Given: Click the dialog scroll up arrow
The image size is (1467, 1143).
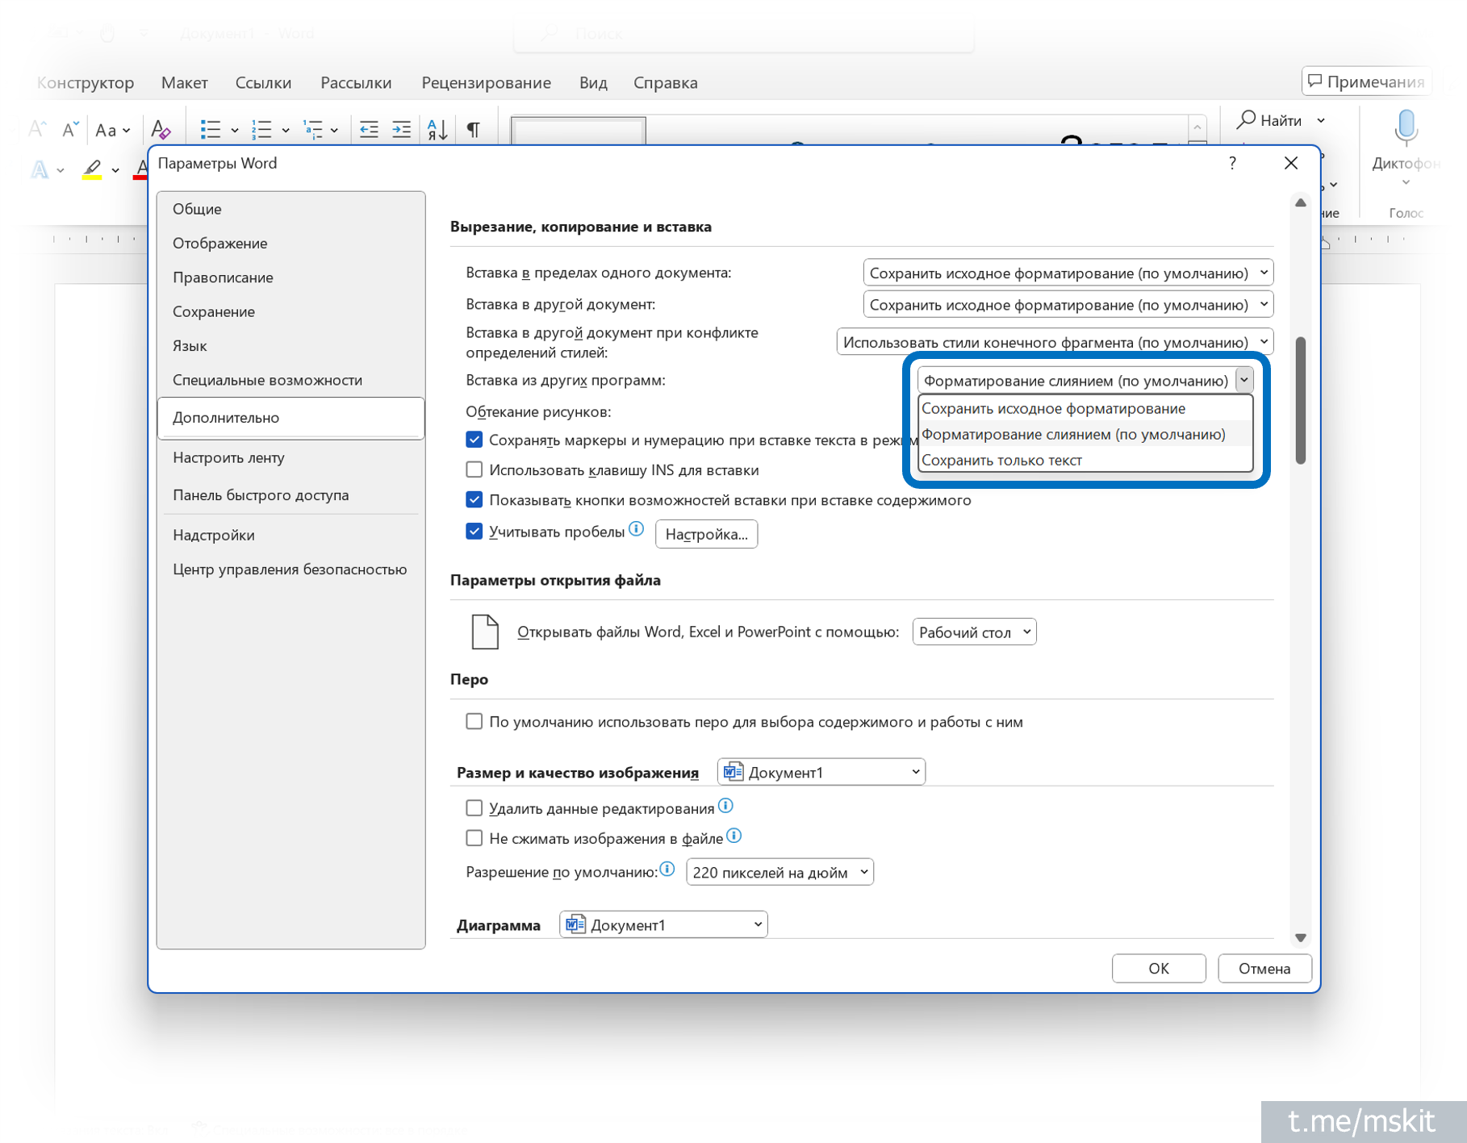Looking at the screenshot, I should click(1300, 202).
